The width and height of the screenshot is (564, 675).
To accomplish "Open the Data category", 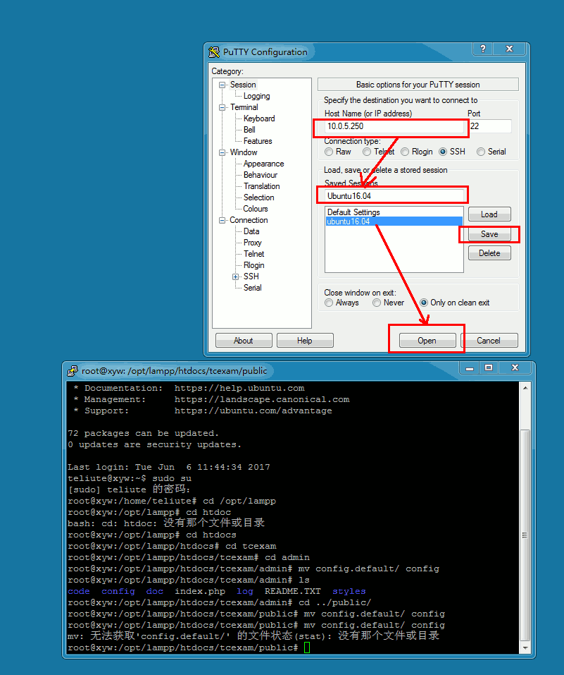I will coord(251,231).
